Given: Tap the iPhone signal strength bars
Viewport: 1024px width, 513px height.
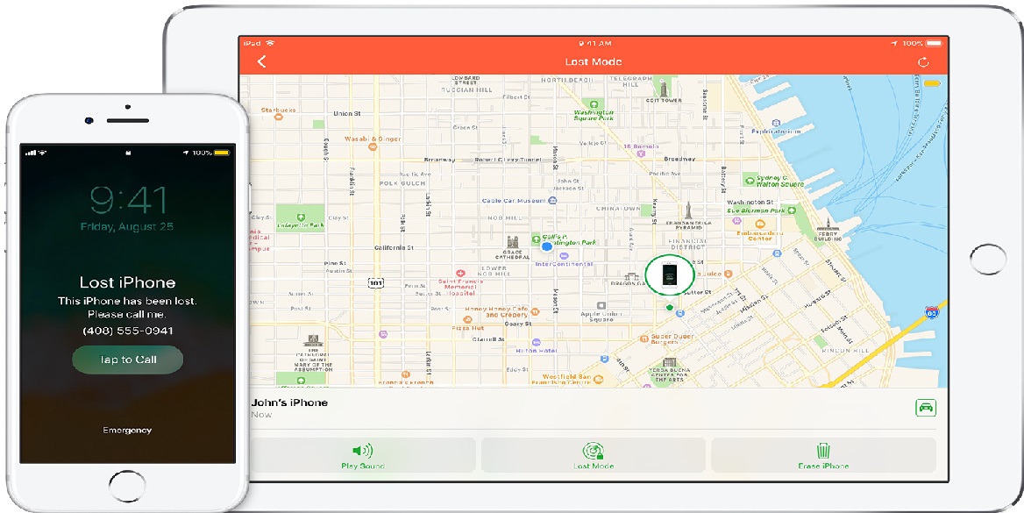Looking at the screenshot, I should coord(30,153).
